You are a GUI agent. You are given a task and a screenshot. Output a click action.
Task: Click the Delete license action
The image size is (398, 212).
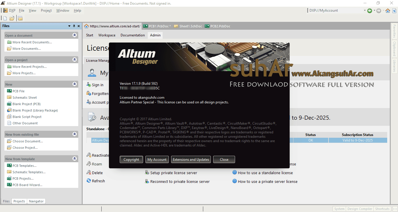(95, 173)
